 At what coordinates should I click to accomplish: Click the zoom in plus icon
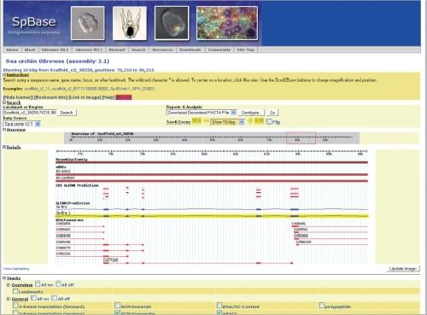click(250, 121)
